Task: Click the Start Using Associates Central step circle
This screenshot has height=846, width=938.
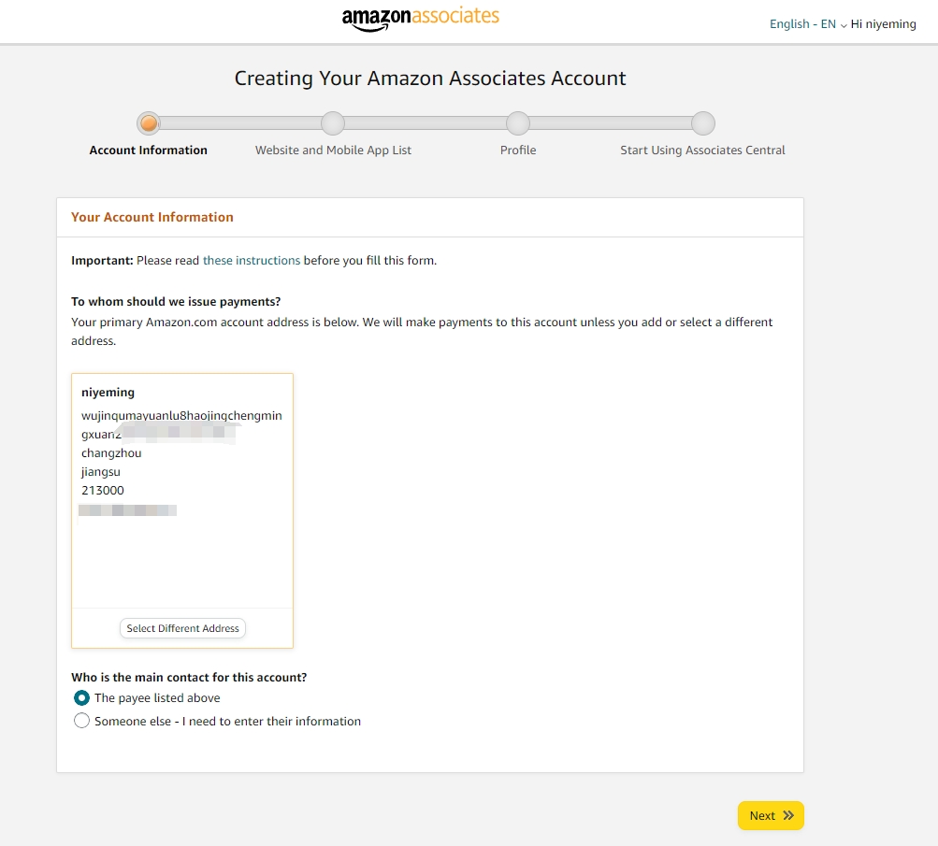Action: (x=703, y=123)
